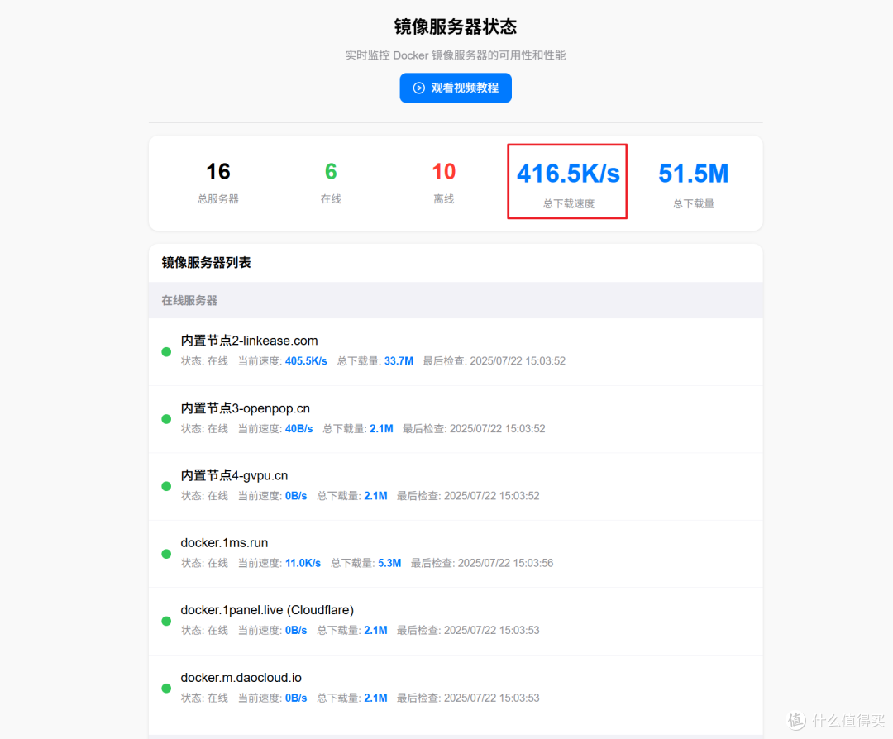Click the 观看视频教程 button
The width and height of the screenshot is (893, 739).
455,88
